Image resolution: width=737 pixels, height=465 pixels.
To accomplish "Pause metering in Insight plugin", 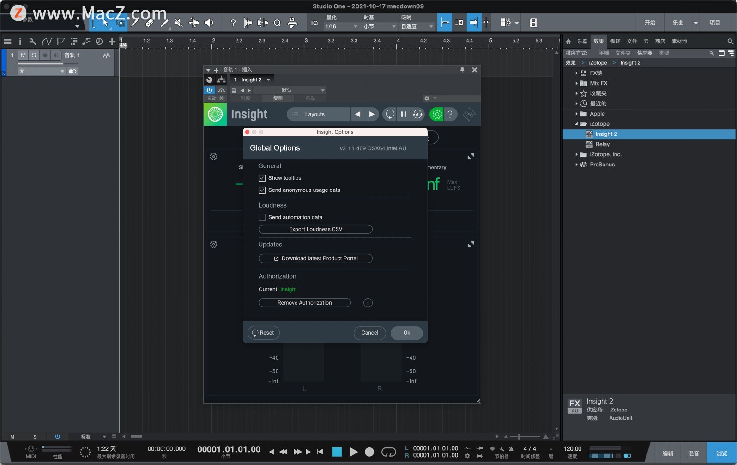I will click(x=404, y=114).
